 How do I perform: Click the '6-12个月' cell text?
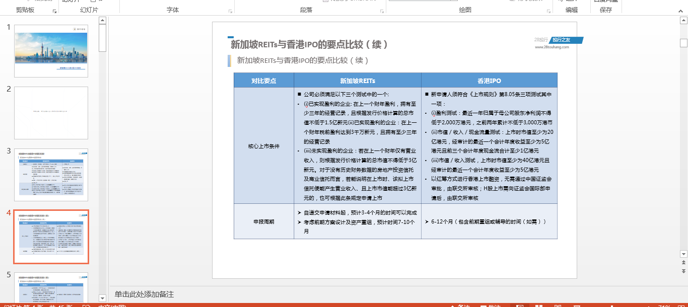click(x=489, y=221)
